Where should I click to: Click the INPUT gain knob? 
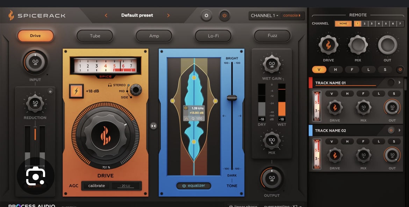point(35,62)
